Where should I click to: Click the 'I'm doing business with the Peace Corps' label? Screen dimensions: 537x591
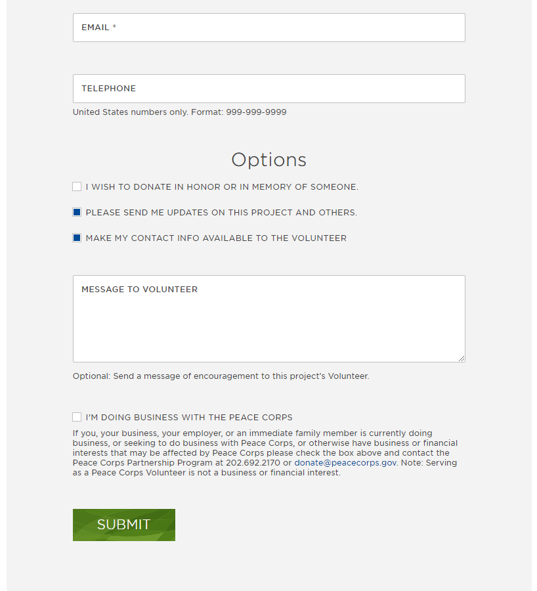tap(189, 418)
